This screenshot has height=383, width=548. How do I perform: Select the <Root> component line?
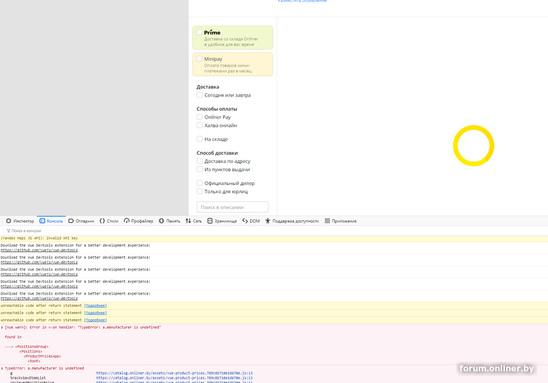click(34, 361)
